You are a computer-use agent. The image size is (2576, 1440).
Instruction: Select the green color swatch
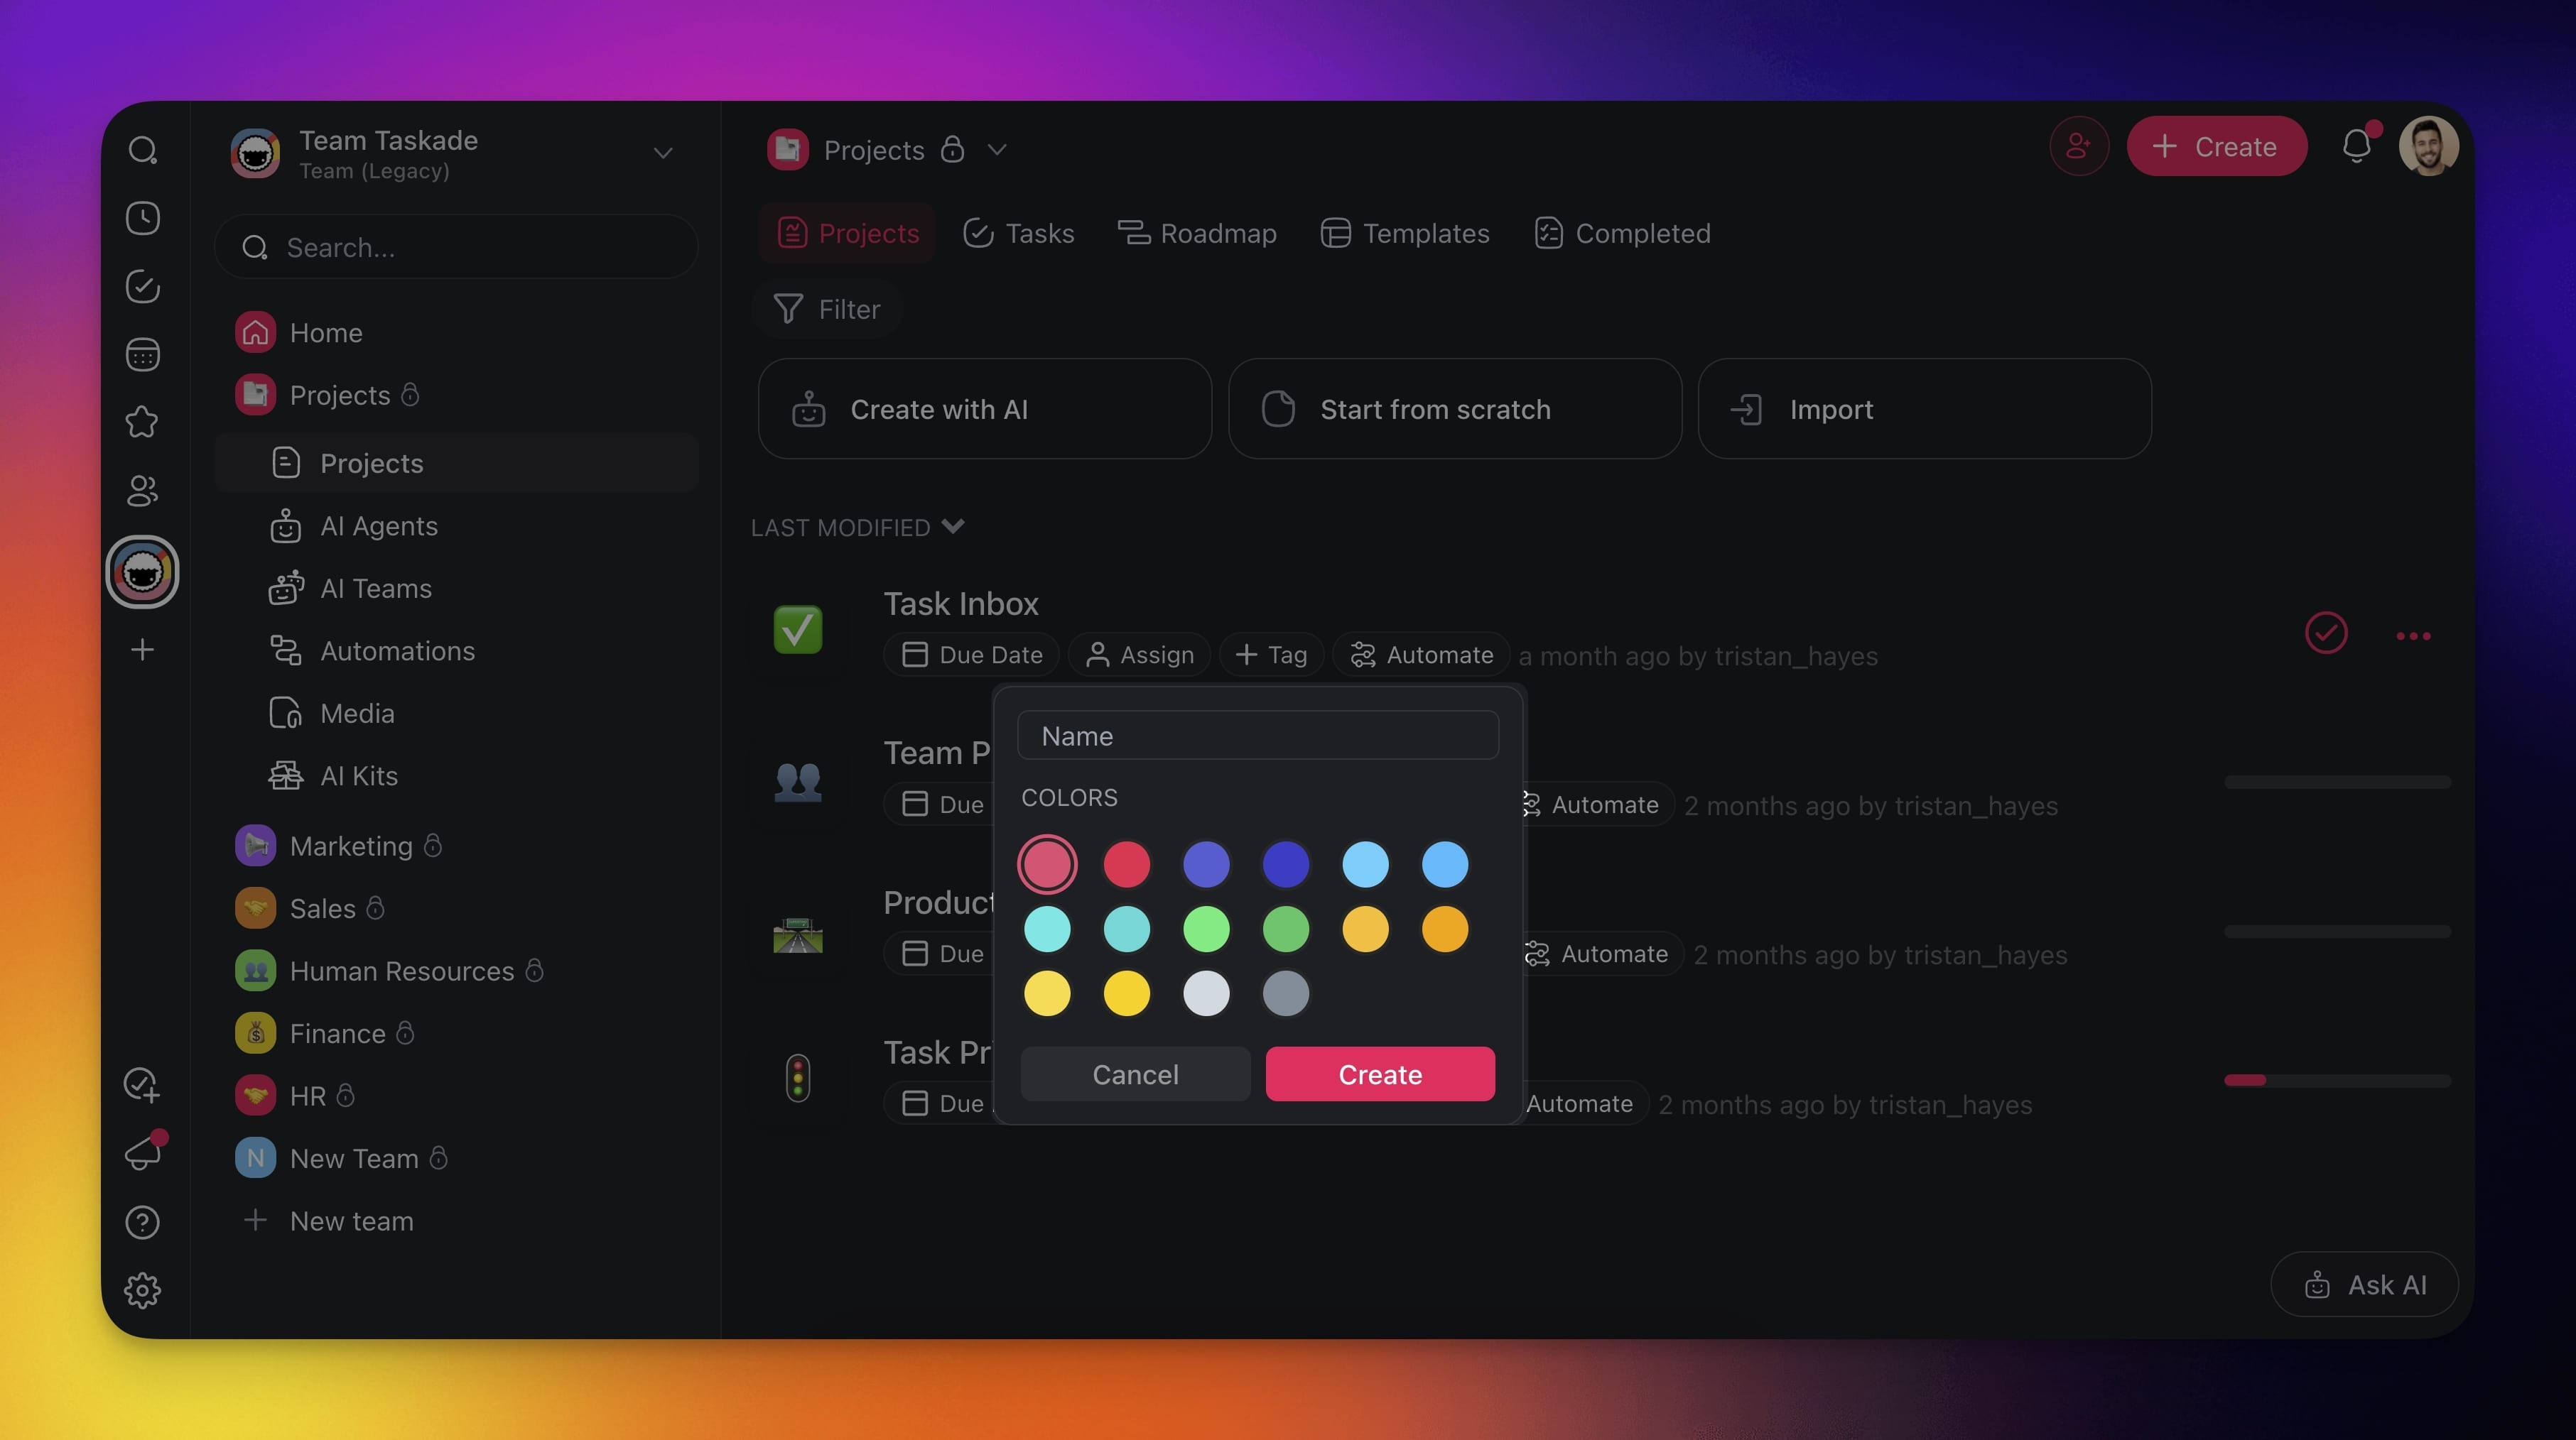[x=1285, y=929]
